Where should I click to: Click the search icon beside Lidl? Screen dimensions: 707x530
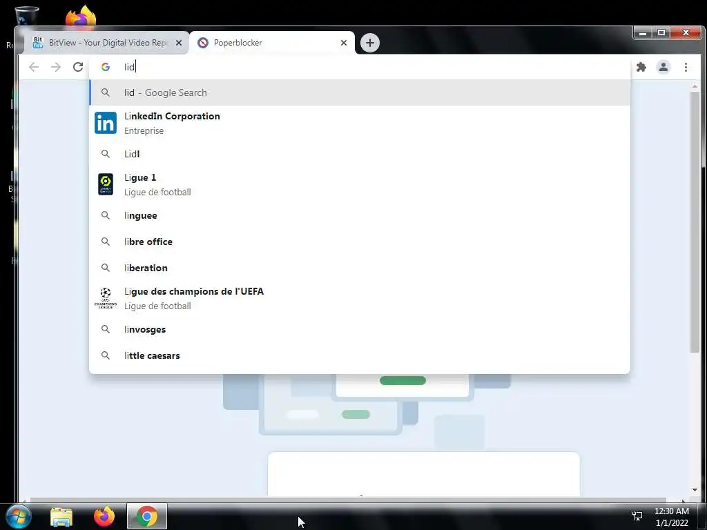tap(106, 154)
